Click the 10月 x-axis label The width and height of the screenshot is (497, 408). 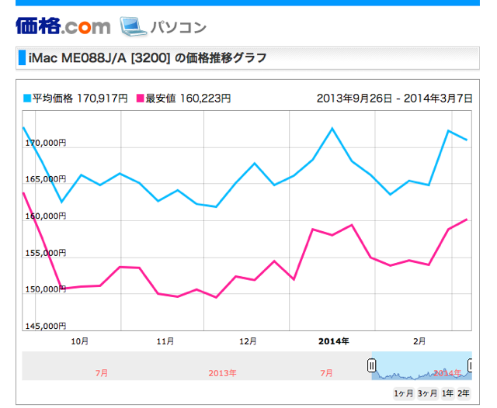coord(79,341)
